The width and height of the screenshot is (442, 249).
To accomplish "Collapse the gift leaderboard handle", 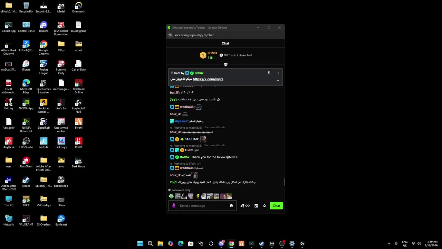I will click(225, 65).
